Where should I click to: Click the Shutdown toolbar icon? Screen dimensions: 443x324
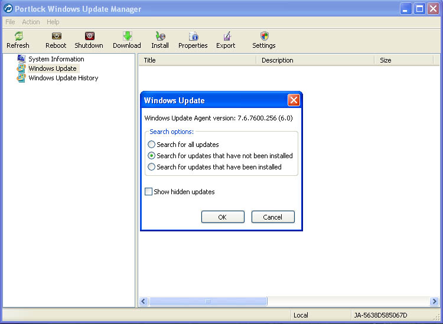tap(90, 36)
